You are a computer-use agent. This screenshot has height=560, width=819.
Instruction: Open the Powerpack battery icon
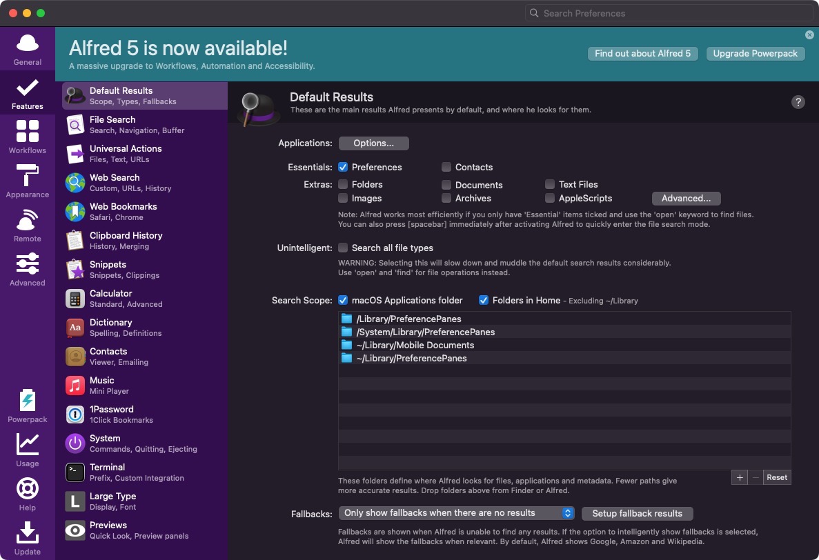(27, 401)
